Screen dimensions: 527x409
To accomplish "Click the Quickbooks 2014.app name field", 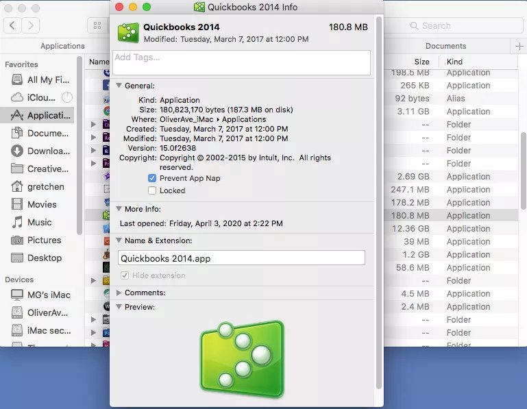I will click(x=241, y=258).
